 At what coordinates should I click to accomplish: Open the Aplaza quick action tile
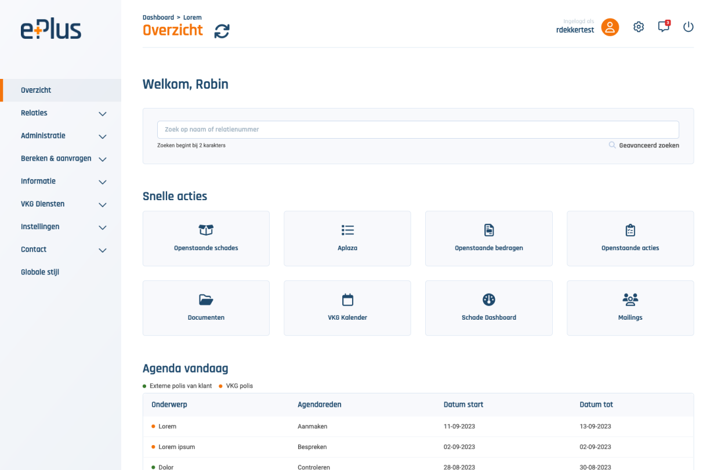[x=347, y=238]
